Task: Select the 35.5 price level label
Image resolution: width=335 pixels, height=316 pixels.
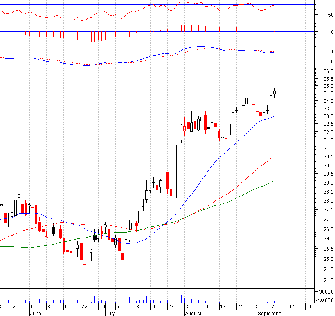Action: click(328, 79)
